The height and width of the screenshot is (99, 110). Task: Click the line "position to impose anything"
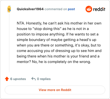pyautogui.click(x=41, y=34)
